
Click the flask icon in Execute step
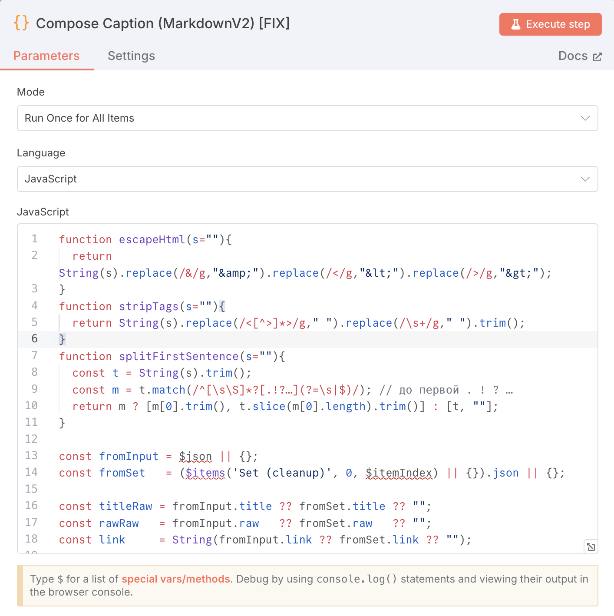tap(515, 24)
